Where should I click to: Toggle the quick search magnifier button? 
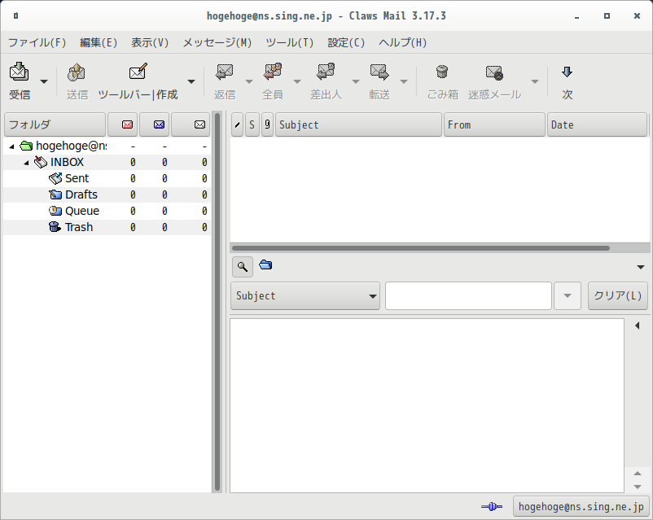(x=243, y=266)
